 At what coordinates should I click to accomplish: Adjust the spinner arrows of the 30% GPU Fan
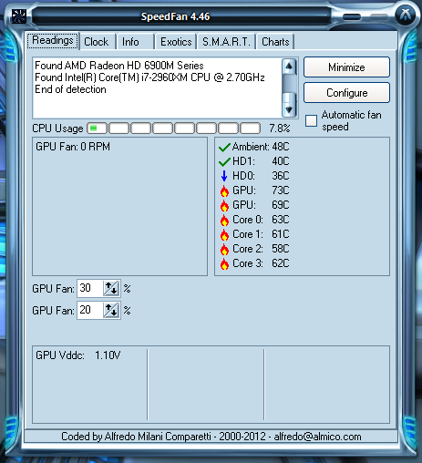(111, 288)
